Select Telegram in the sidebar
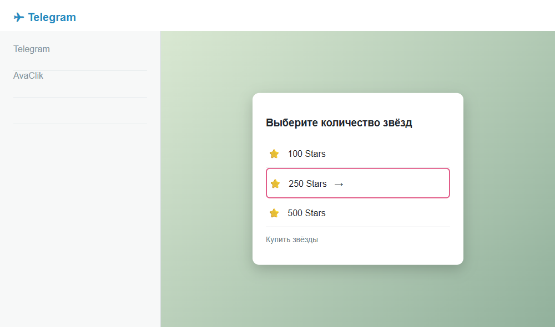Viewport: 555px width, 327px height. point(32,49)
